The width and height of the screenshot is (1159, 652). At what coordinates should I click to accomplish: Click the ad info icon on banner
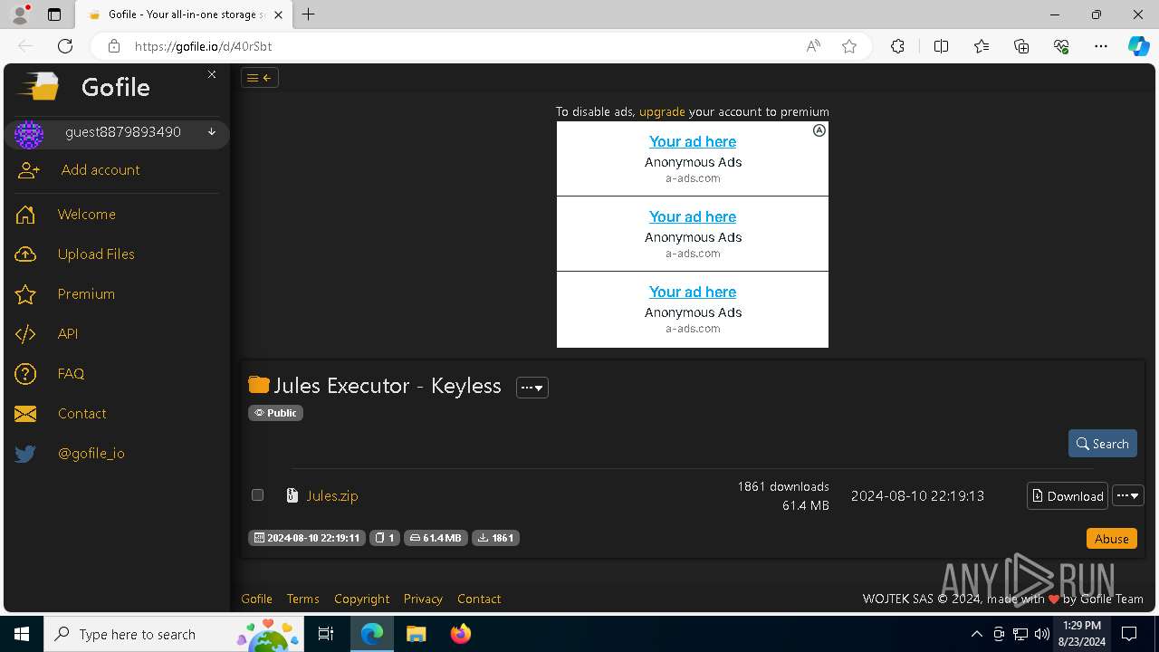819,130
